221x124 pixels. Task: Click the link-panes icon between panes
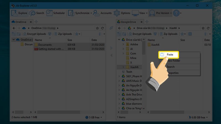point(111,28)
